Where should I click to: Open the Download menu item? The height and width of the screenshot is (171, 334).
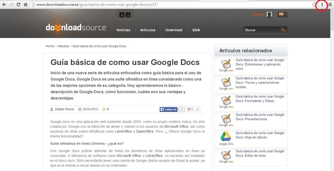[x=174, y=30]
